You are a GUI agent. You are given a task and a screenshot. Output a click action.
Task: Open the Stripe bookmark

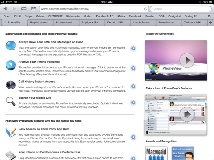coord(28,16)
